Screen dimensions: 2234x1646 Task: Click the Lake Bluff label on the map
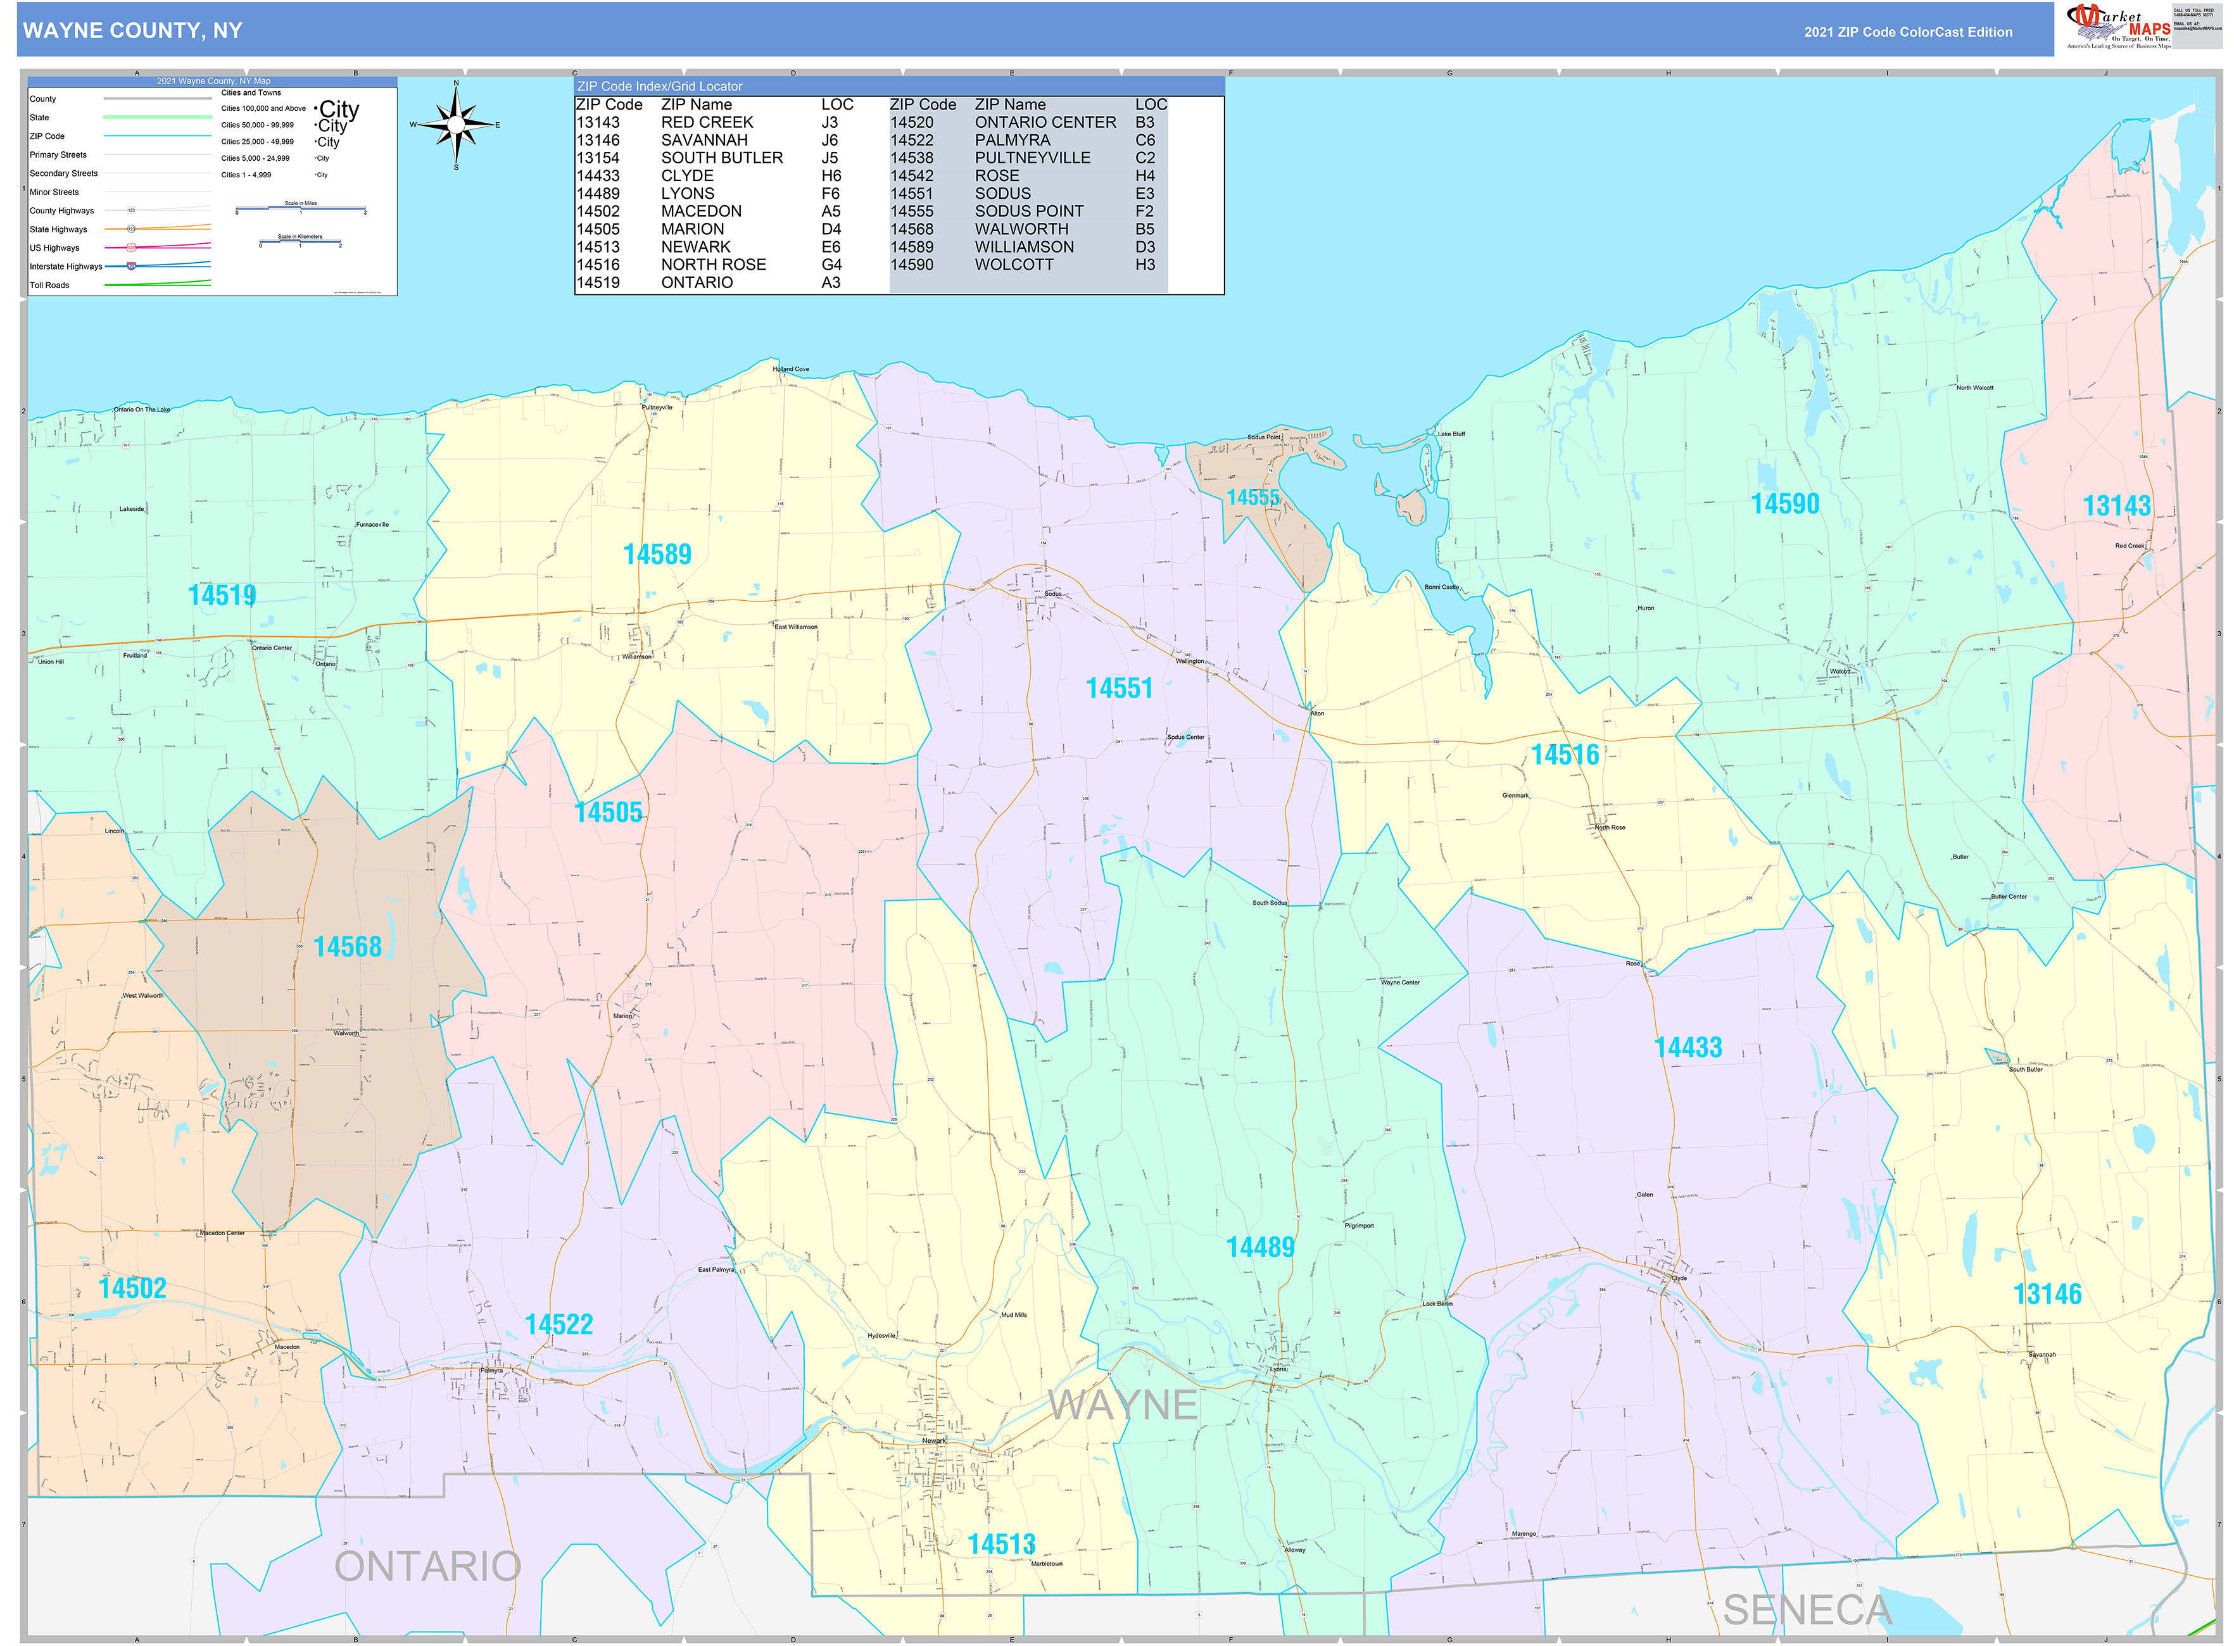point(1451,434)
